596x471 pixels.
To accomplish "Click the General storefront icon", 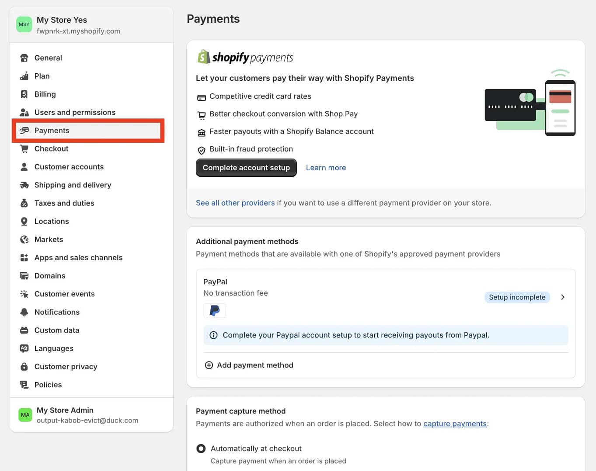I will pos(24,58).
